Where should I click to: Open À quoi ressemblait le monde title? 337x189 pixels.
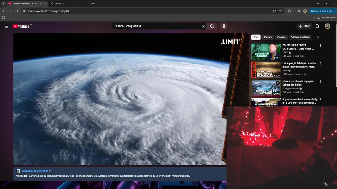[300, 101]
